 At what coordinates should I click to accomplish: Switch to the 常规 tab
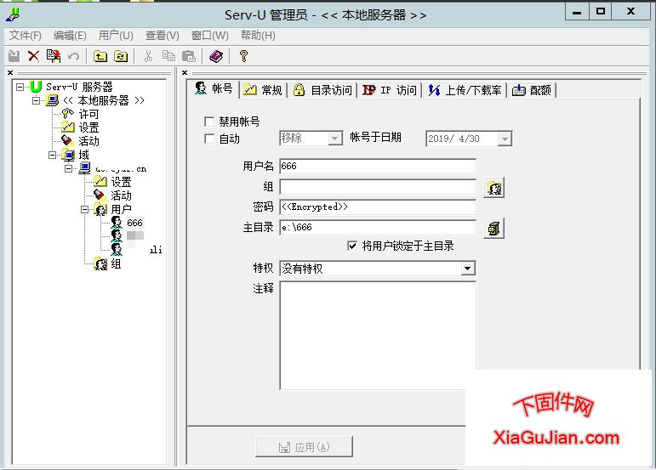263,90
